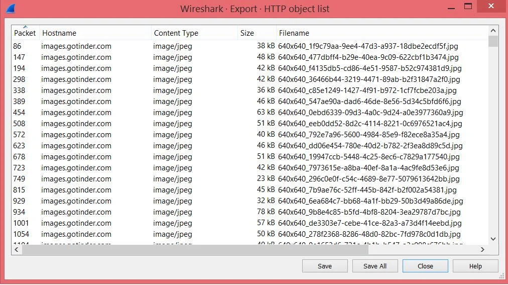Select packet 623 row
Viewport: 508px width, 285px height.
(x=249, y=146)
